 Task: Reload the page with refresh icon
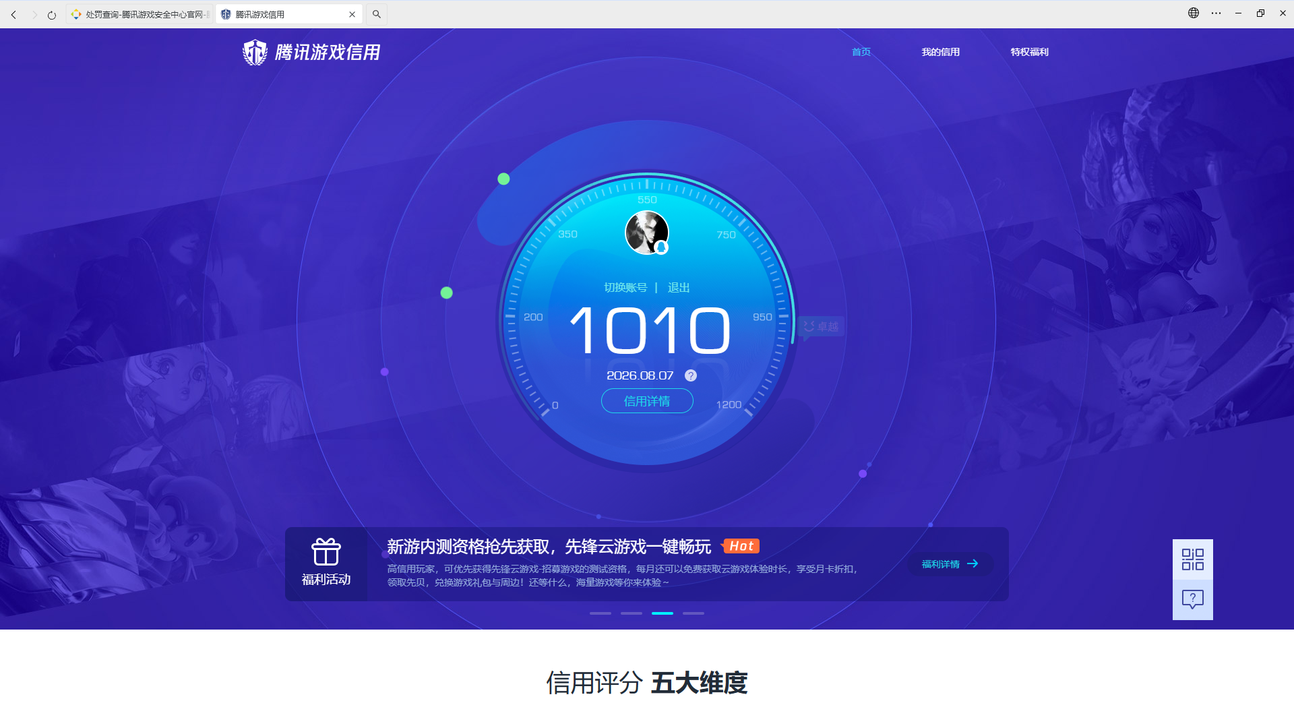(x=52, y=14)
